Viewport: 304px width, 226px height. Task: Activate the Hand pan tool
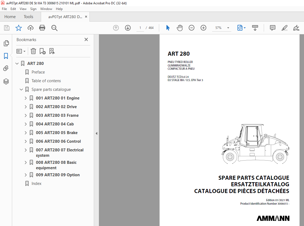[x=180, y=28]
